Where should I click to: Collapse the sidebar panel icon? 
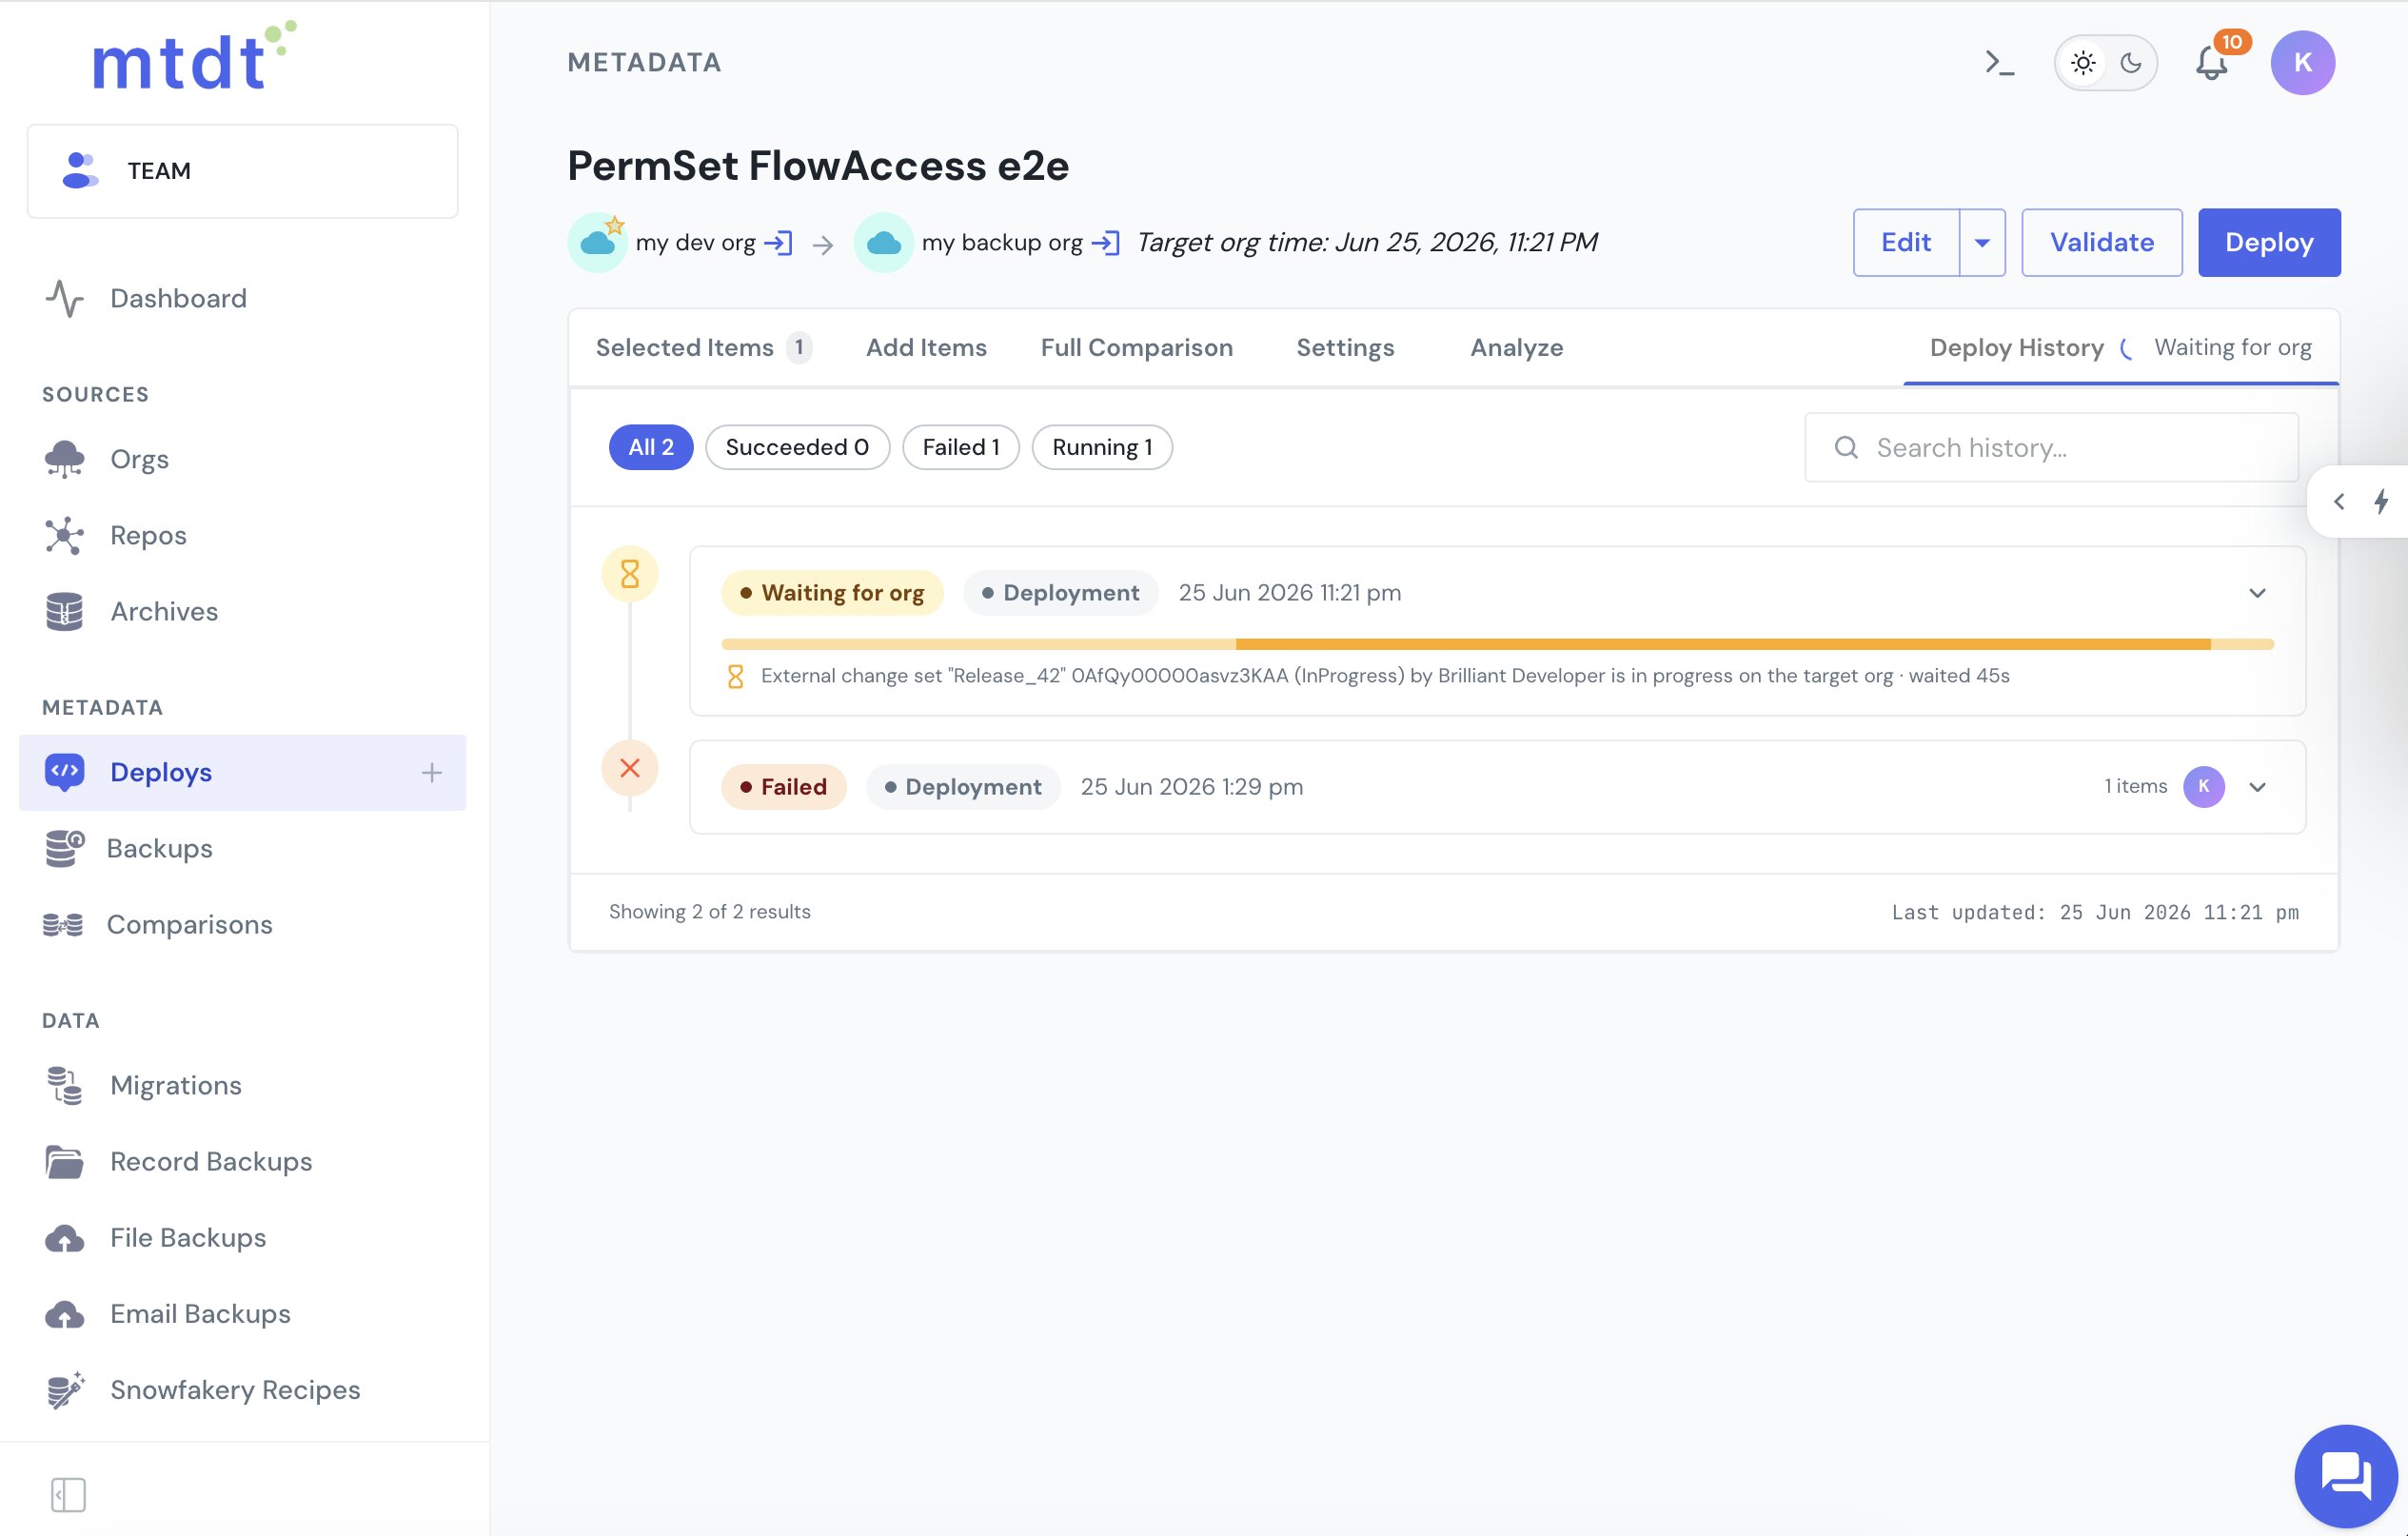click(68, 1495)
